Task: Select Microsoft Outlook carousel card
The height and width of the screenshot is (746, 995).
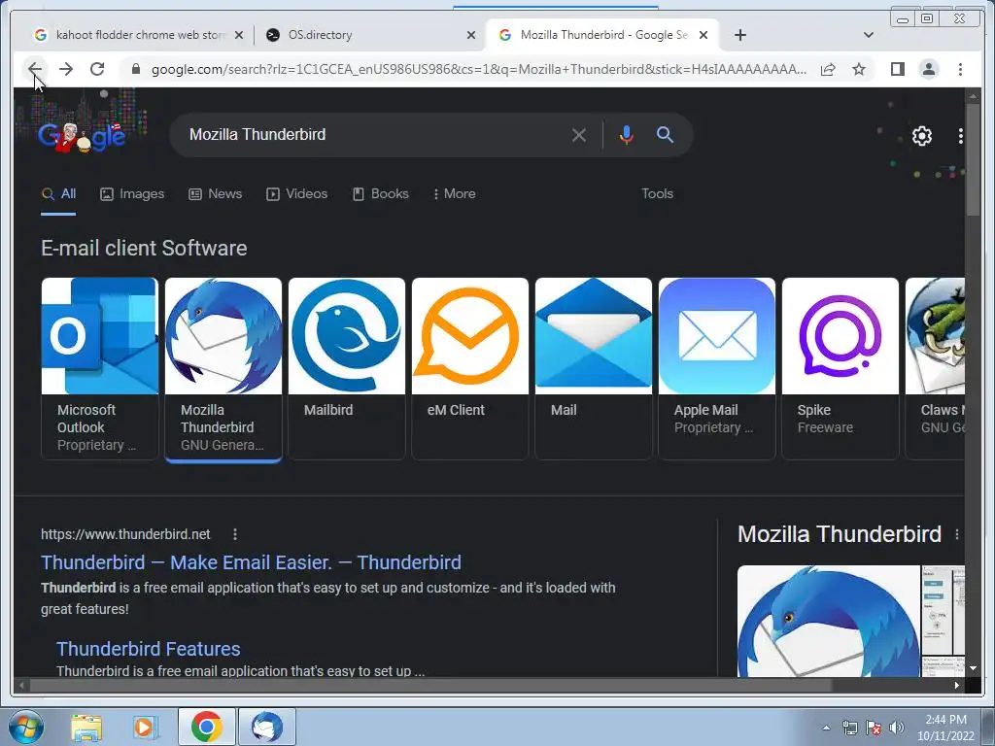Action: click(100, 368)
